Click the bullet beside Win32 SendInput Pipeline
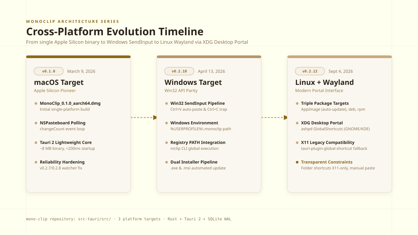This screenshot has width=418, height=235. click(x=167, y=103)
